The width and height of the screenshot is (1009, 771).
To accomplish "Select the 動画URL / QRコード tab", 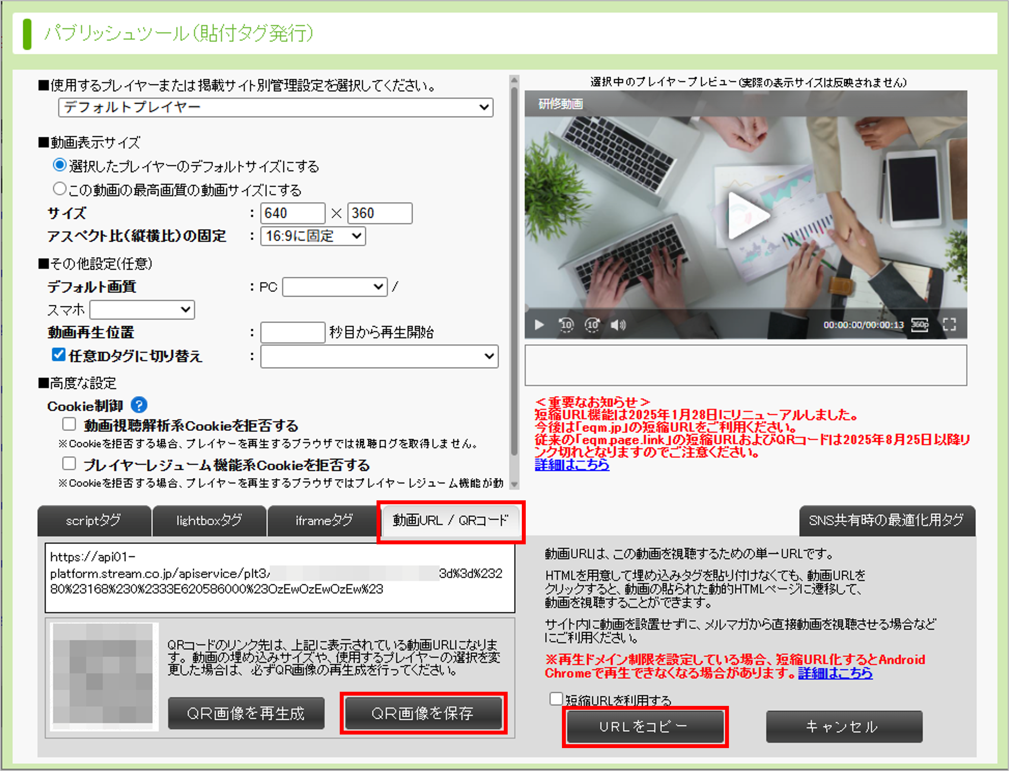I will [451, 521].
